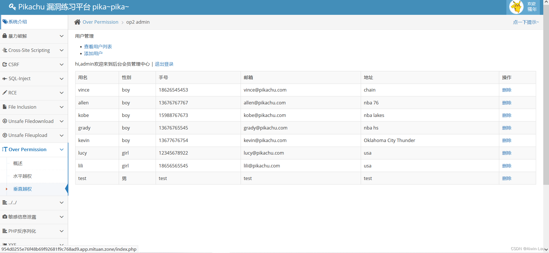The image size is (549, 253).
Task: Expand Cross-Site Scripting section chevron
Action: (62, 50)
